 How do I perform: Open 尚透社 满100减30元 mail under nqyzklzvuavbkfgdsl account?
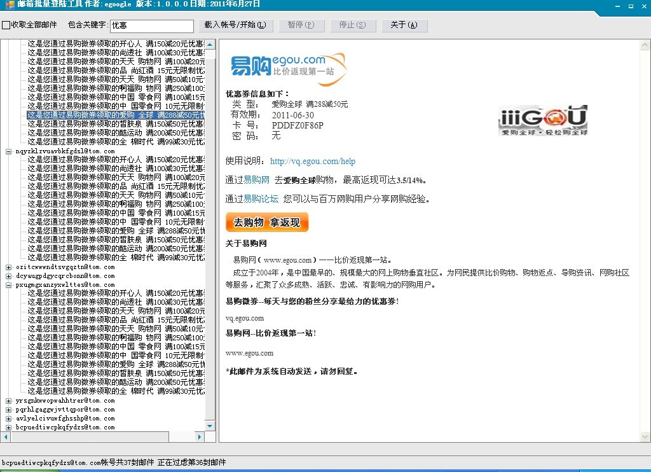tap(116, 169)
